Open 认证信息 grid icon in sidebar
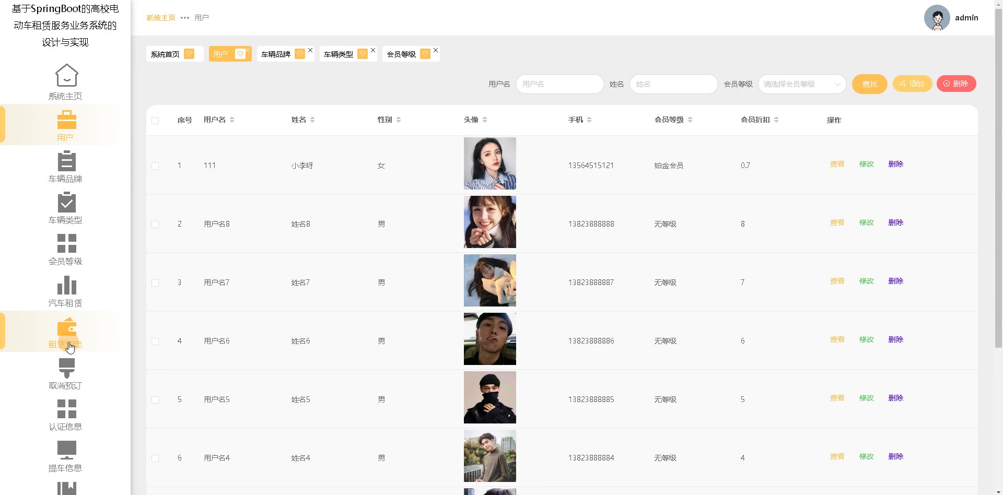Image resolution: width=1003 pixels, height=495 pixels. pos(66,409)
